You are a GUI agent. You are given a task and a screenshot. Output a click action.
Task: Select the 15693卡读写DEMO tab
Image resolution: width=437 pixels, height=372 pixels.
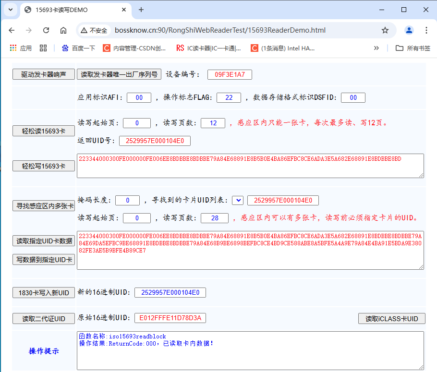click(x=72, y=10)
